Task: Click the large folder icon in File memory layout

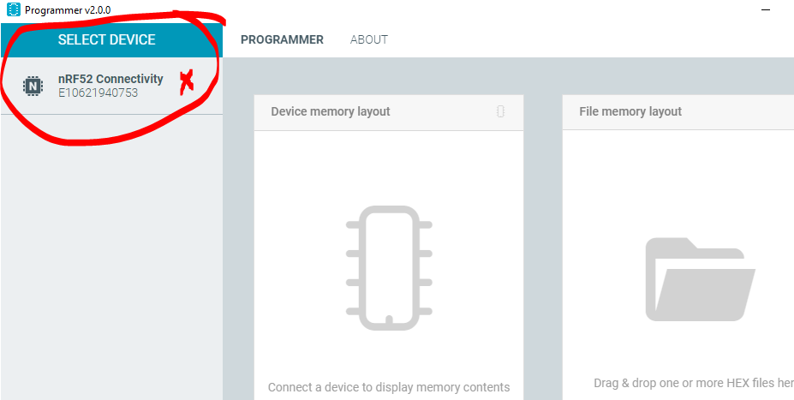Action: point(701,279)
